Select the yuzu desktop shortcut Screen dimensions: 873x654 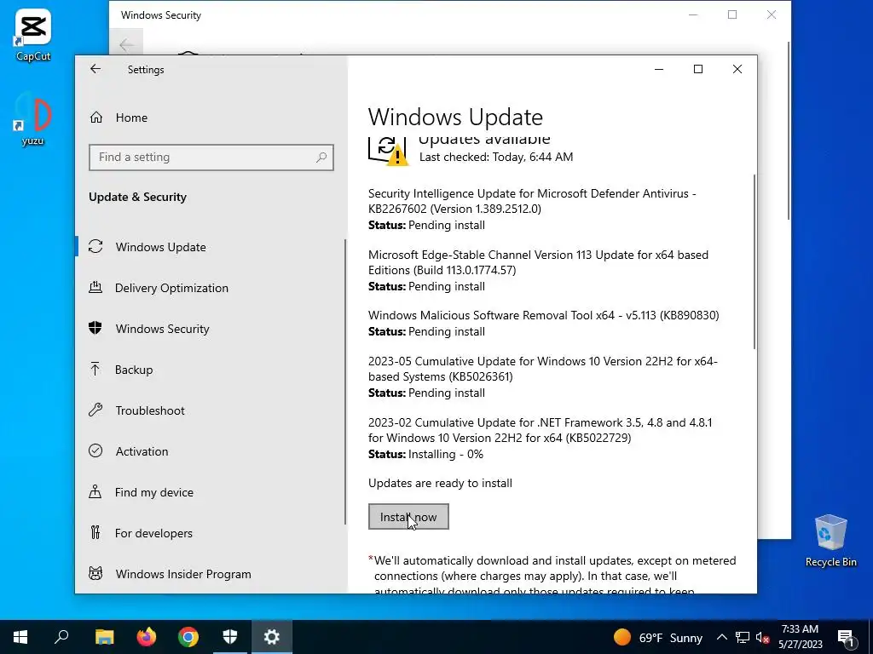pos(33,119)
